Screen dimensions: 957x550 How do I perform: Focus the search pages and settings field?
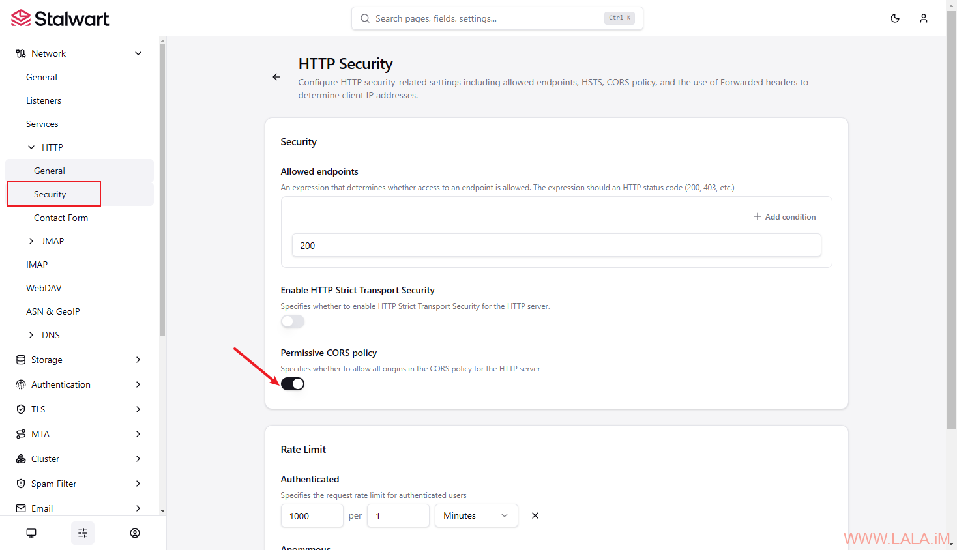coord(497,18)
